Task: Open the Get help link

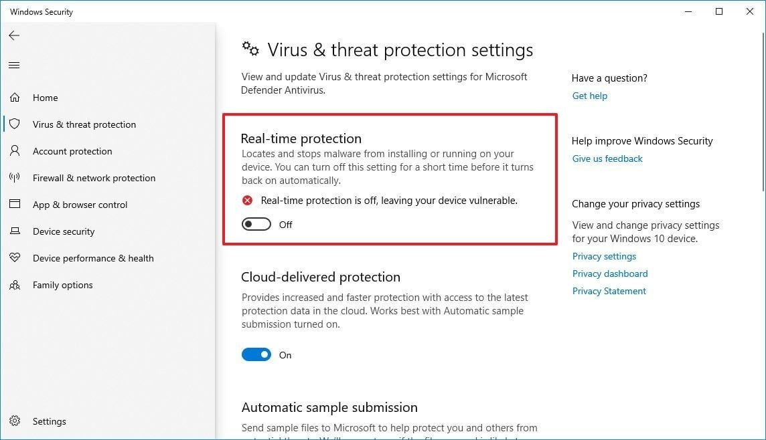Action: pyautogui.click(x=589, y=96)
